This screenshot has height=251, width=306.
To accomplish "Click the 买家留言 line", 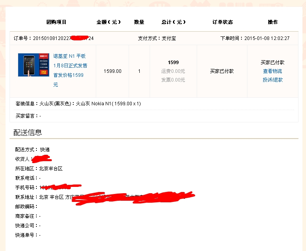I will coord(28,116).
